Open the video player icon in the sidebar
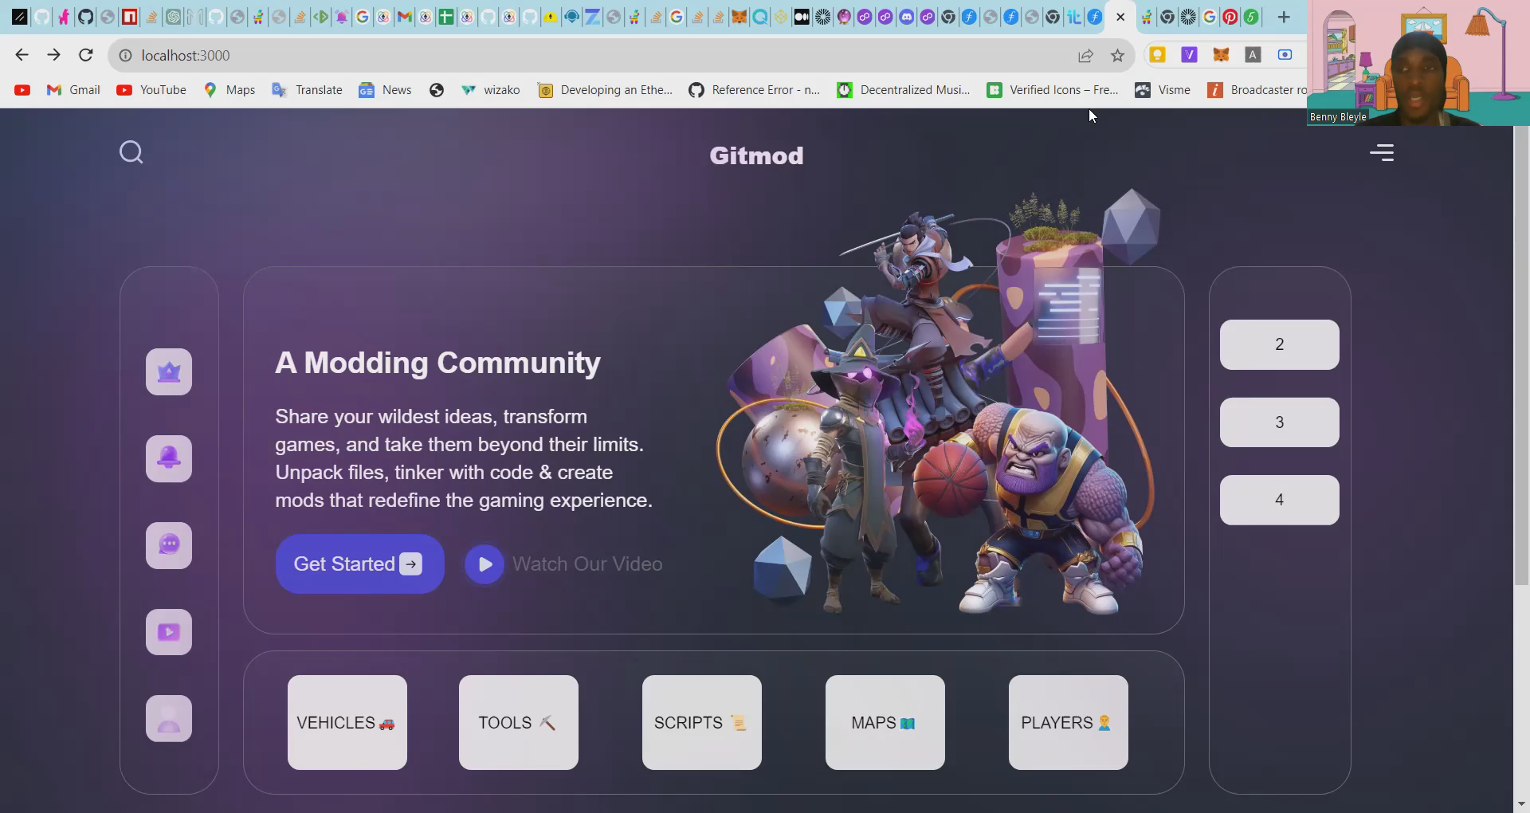The width and height of the screenshot is (1530, 813). [169, 632]
